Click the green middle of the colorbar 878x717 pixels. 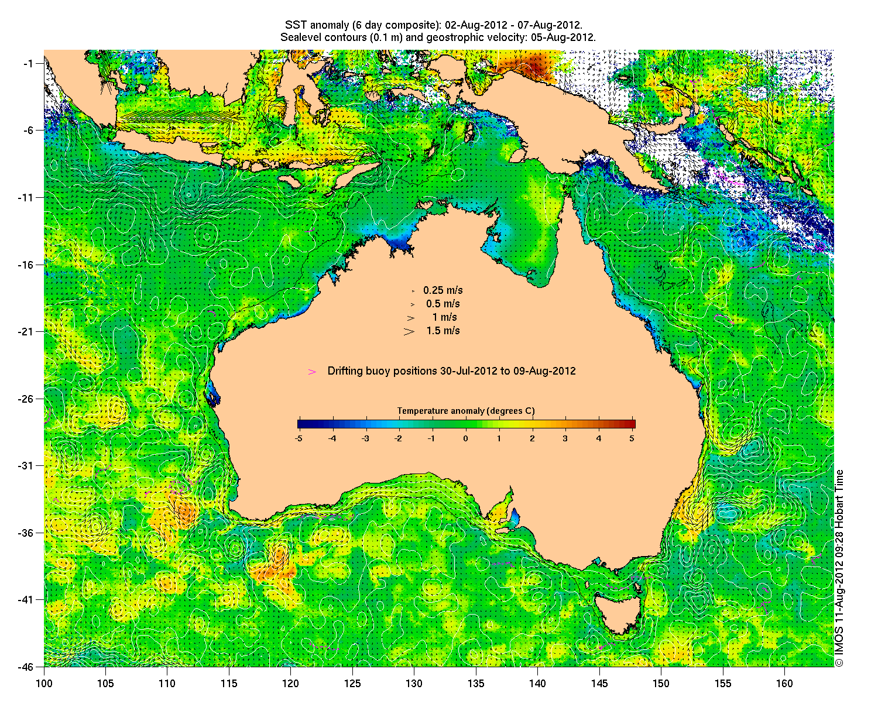click(x=466, y=424)
